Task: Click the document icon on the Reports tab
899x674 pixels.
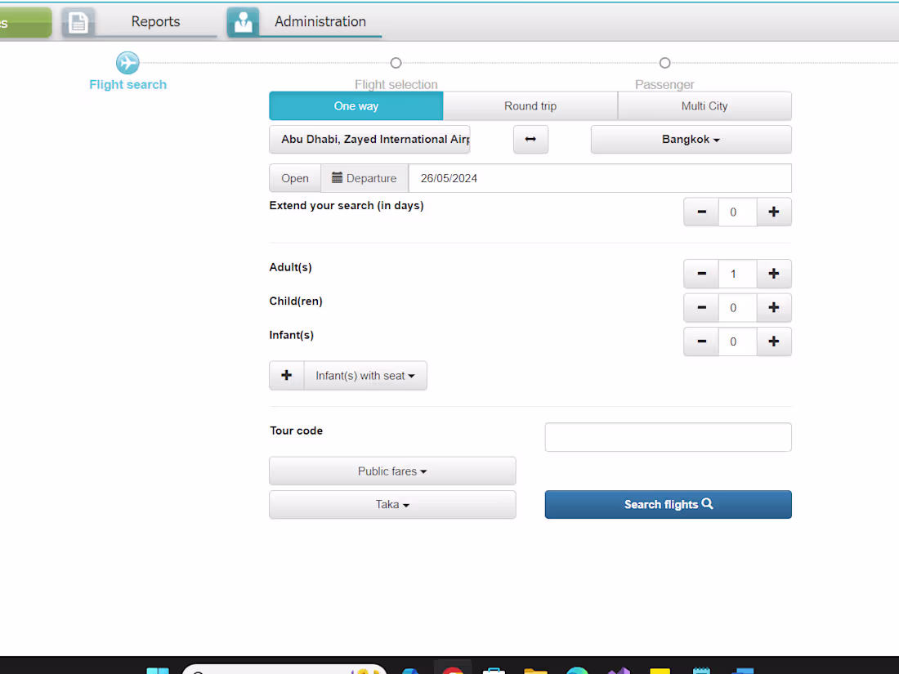Action: pos(78,21)
